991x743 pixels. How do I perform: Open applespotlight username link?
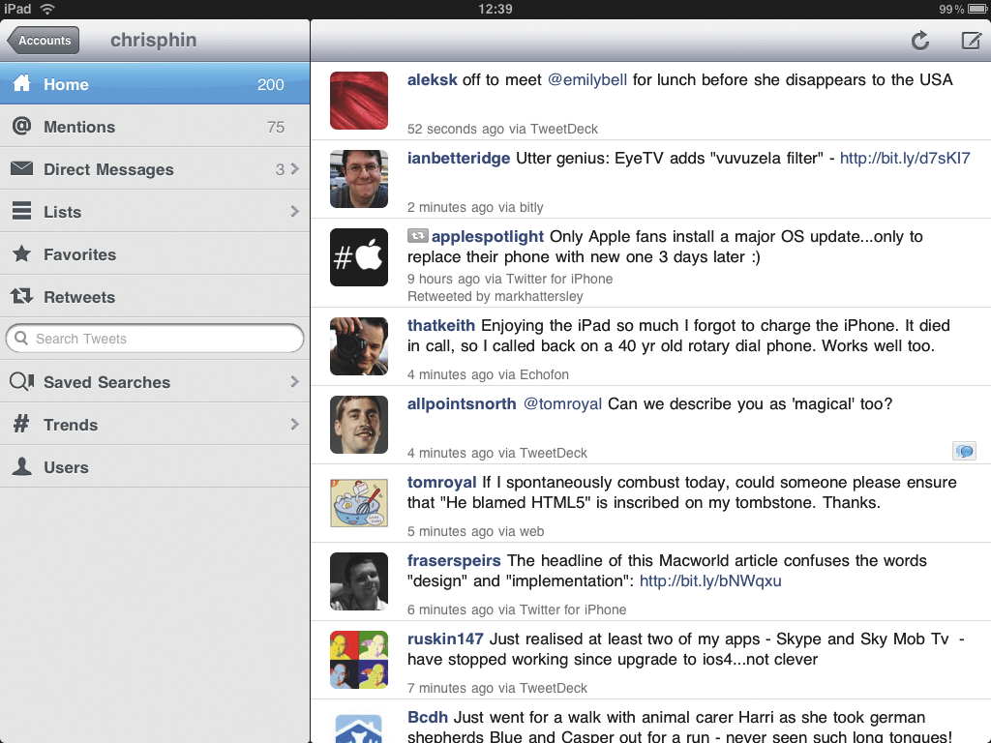pos(488,236)
